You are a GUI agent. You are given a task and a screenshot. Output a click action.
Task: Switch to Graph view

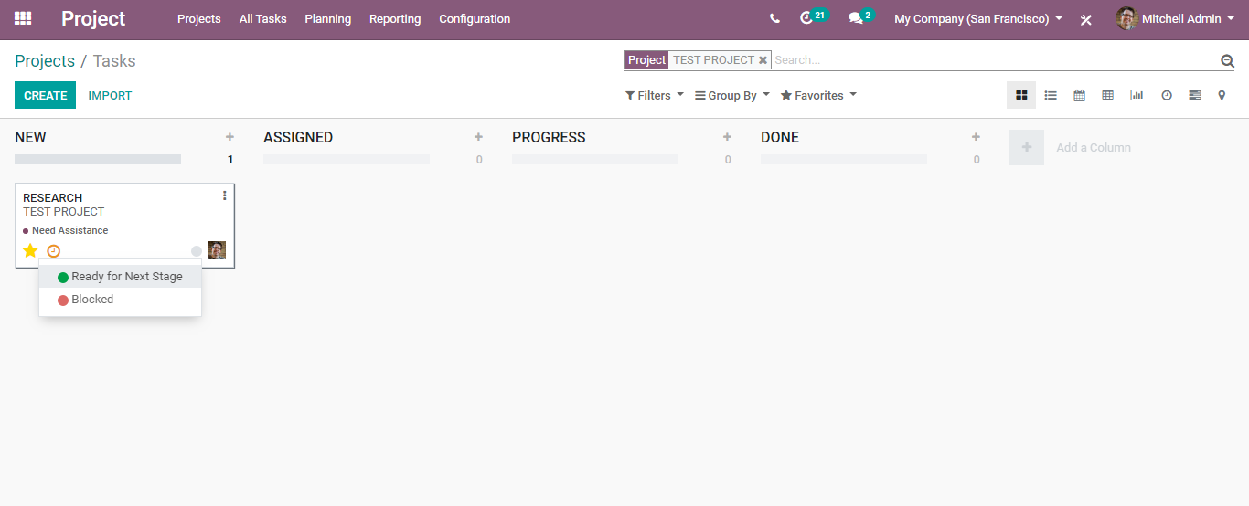coord(1137,95)
